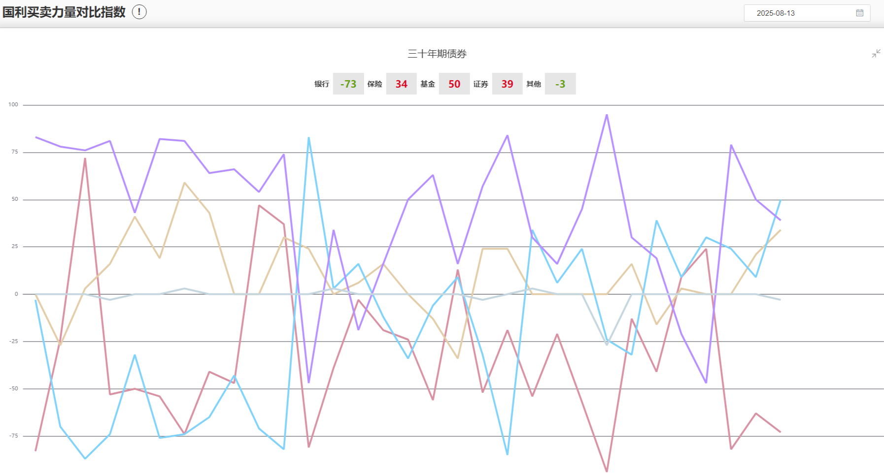Screen dimensions: 884x475
Task: Click the red 50 value box
Action: [454, 84]
